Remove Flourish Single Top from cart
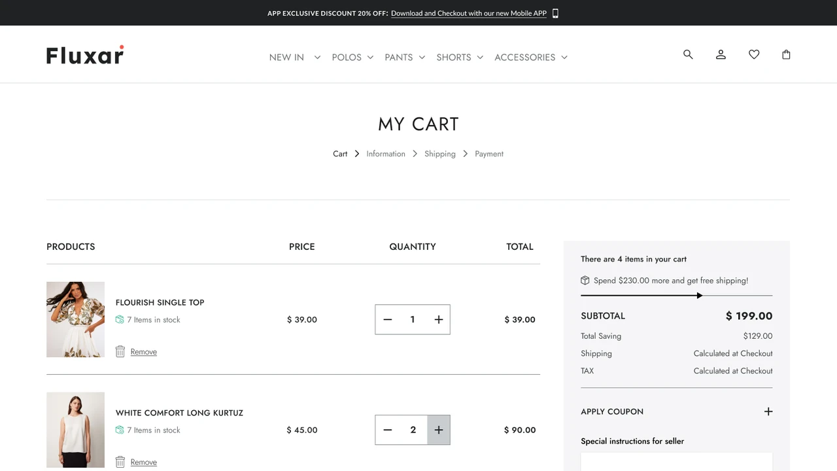The width and height of the screenshot is (837, 471). pos(143,352)
